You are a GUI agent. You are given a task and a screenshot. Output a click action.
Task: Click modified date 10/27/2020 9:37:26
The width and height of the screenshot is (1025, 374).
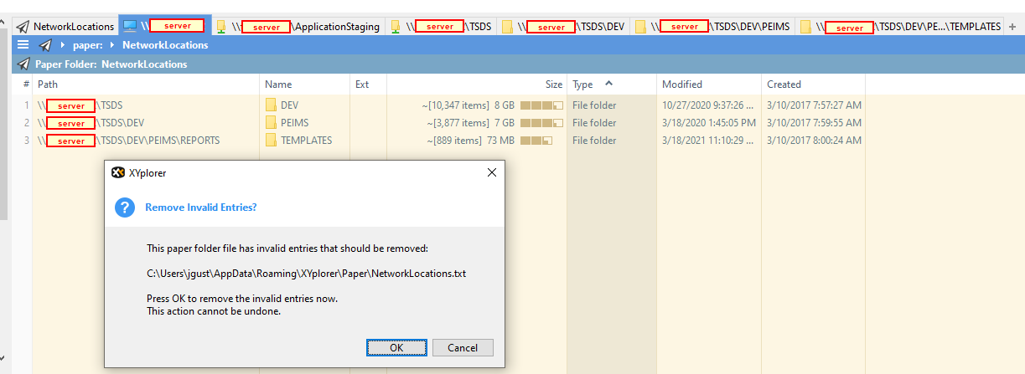pyautogui.click(x=709, y=105)
